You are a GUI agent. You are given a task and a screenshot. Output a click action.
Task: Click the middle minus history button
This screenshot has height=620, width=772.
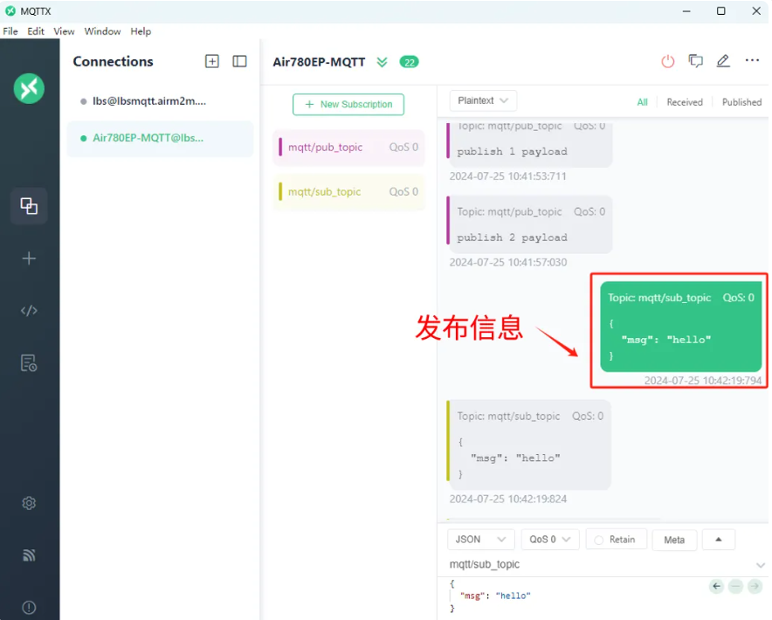click(x=736, y=586)
